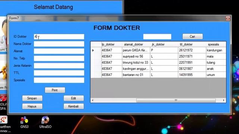Select the 'P' jk_dokter cell
Screen dimensions: 239x134
(x=164, y=50)
